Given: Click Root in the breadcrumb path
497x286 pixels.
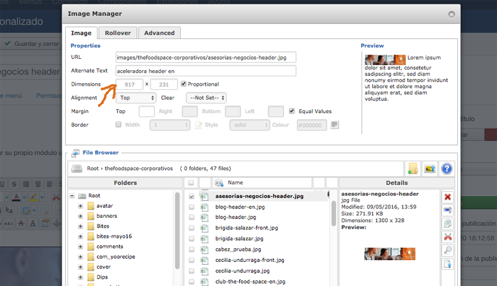Looking at the screenshot, I should tap(93, 168).
